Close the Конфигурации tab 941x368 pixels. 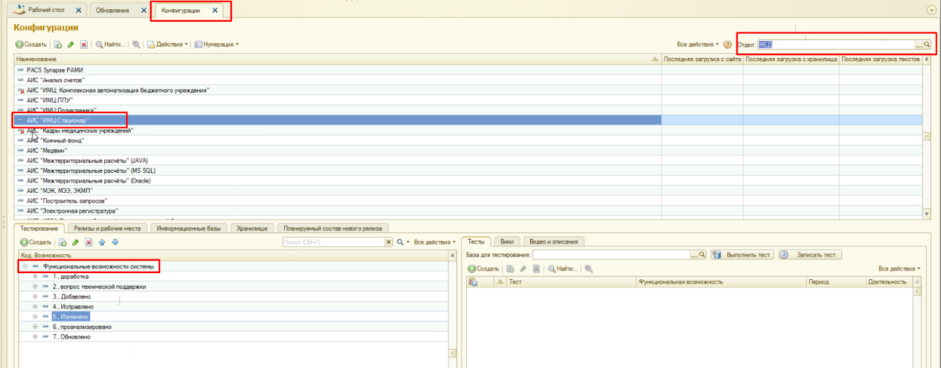pos(214,11)
